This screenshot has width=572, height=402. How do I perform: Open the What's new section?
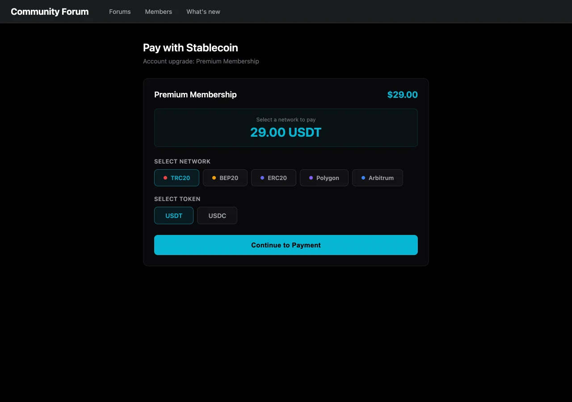coord(203,12)
